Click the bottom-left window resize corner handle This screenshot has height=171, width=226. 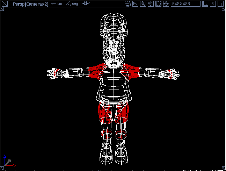coord(2,168)
